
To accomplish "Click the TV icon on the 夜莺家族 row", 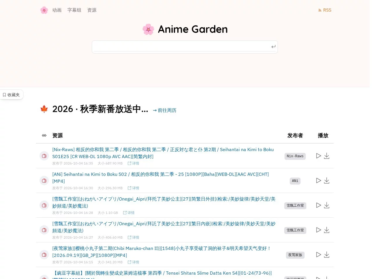I will pos(44,255).
